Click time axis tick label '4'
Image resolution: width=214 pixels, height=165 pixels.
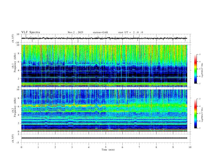89,147
